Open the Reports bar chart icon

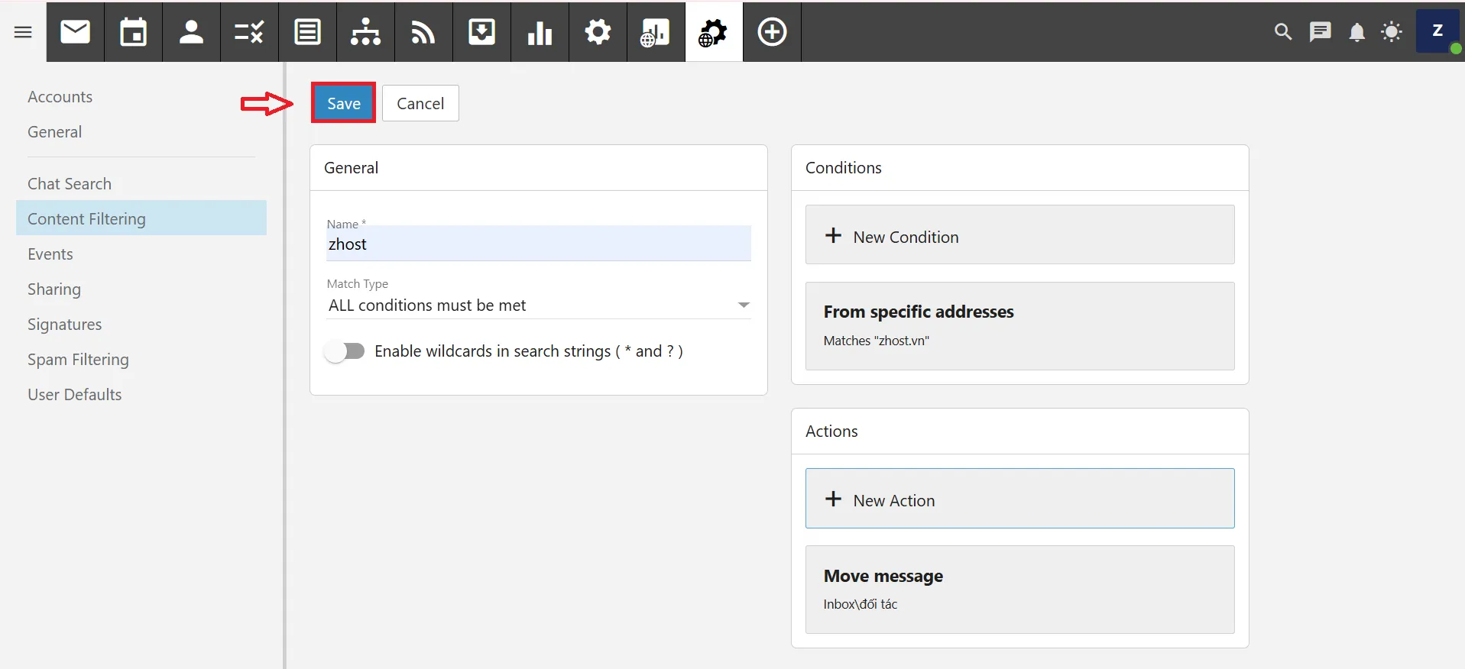coord(540,32)
